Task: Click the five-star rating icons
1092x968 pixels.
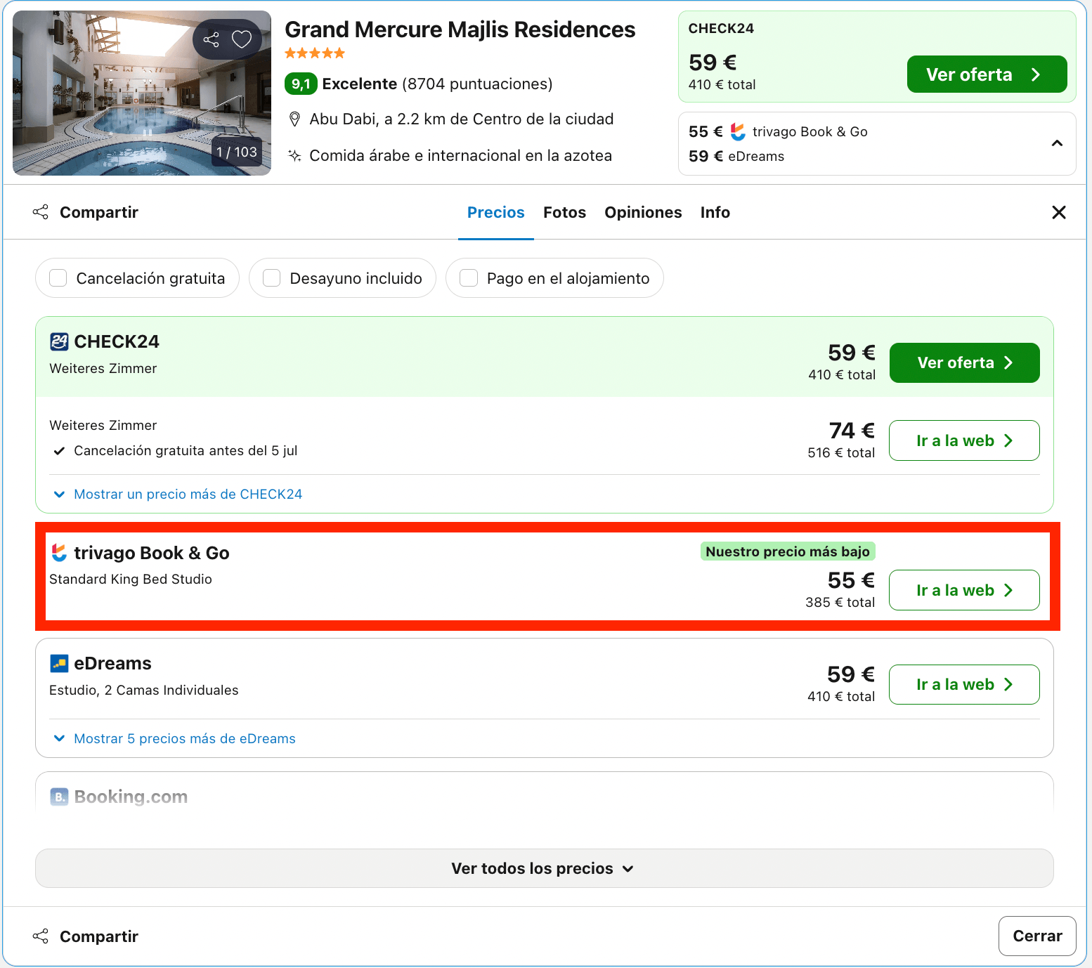Action: (x=315, y=53)
